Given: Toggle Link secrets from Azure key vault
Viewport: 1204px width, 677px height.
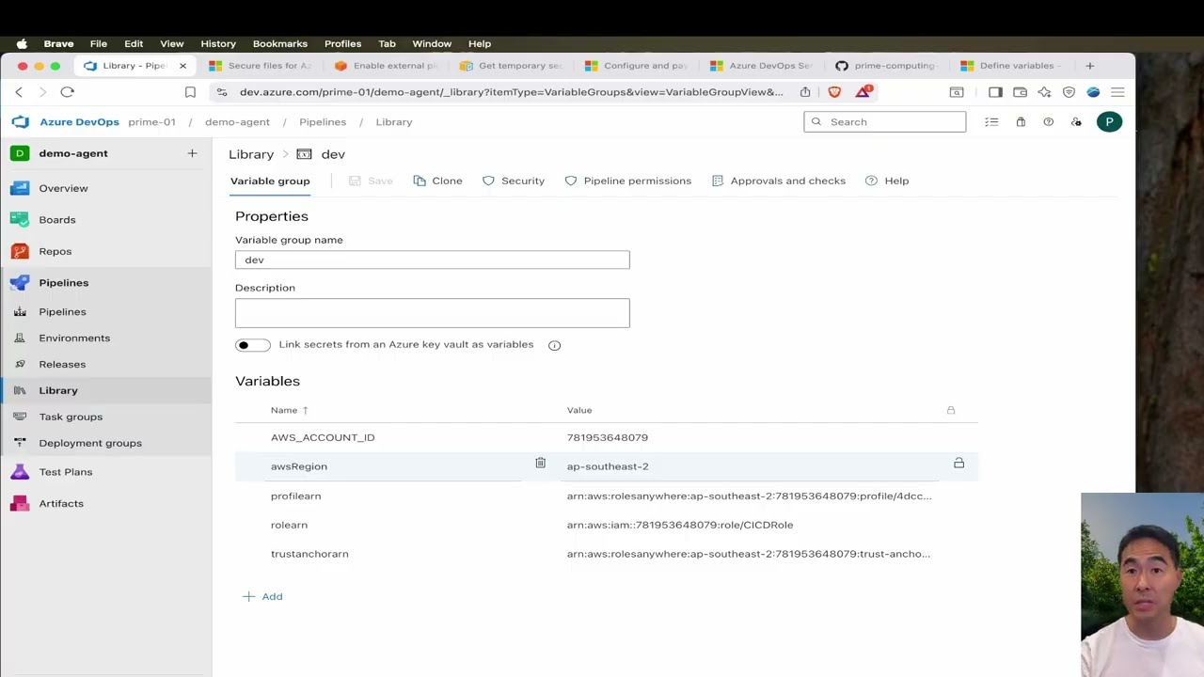Looking at the screenshot, I should tap(252, 345).
